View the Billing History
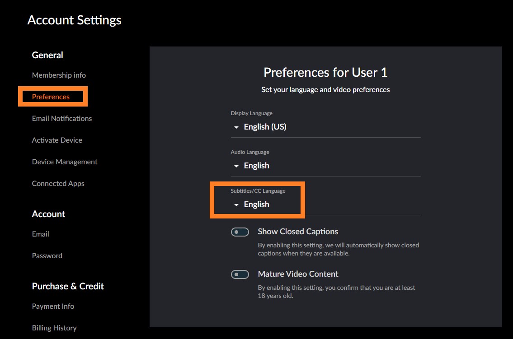The width and height of the screenshot is (513, 339). pyautogui.click(x=54, y=328)
